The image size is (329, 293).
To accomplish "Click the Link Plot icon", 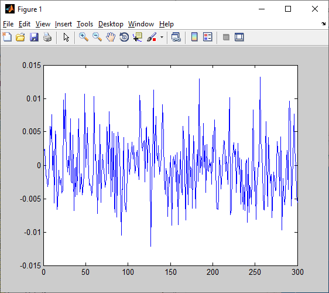I will point(176,37).
